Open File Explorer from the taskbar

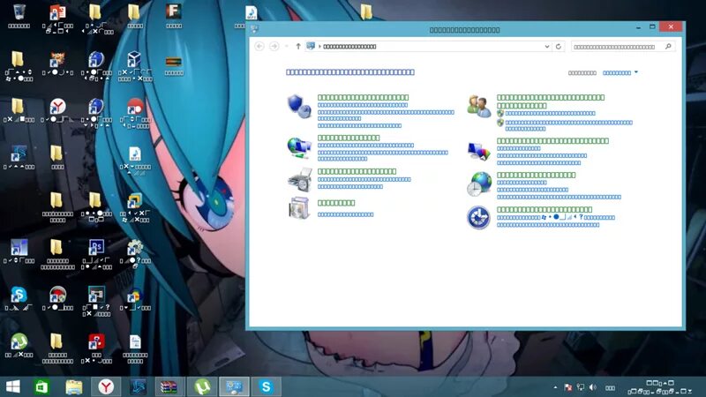74,386
